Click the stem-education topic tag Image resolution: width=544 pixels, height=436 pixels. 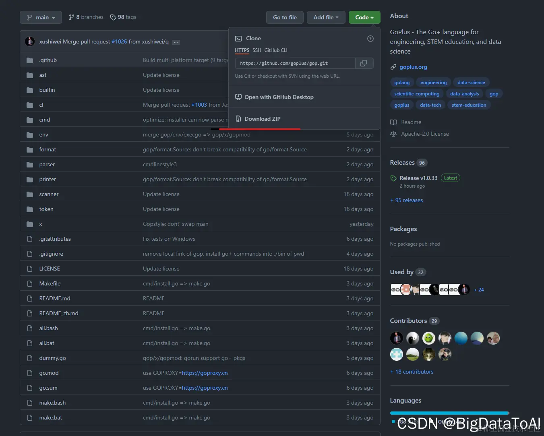[x=469, y=105]
